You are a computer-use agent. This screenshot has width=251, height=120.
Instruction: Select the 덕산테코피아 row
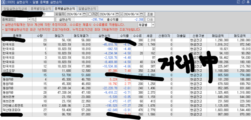(126, 110)
